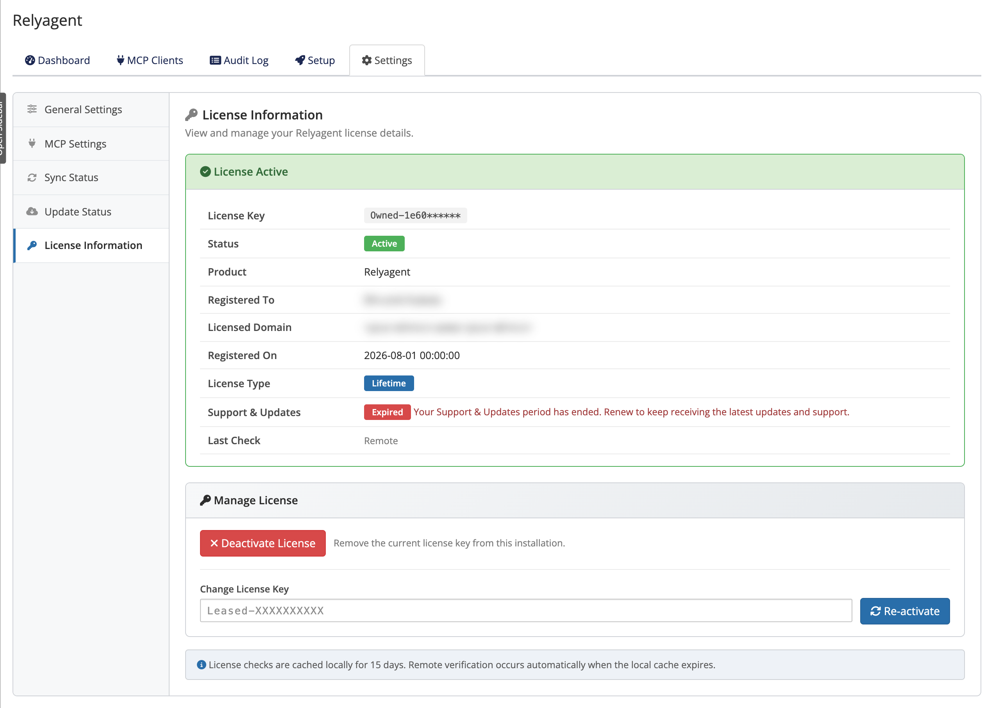Open Update Status in sidebar
The height and width of the screenshot is (708, 986).
click(91, 212)
